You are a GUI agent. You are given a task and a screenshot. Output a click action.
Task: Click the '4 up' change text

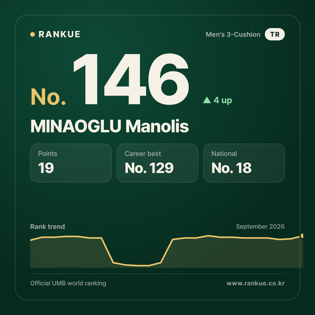tap(223, 100)
